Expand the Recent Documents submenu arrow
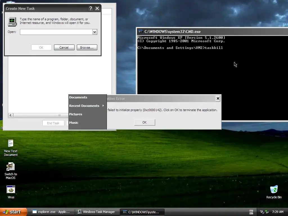The height and width of the screenshot is (216, 288). 103,106
